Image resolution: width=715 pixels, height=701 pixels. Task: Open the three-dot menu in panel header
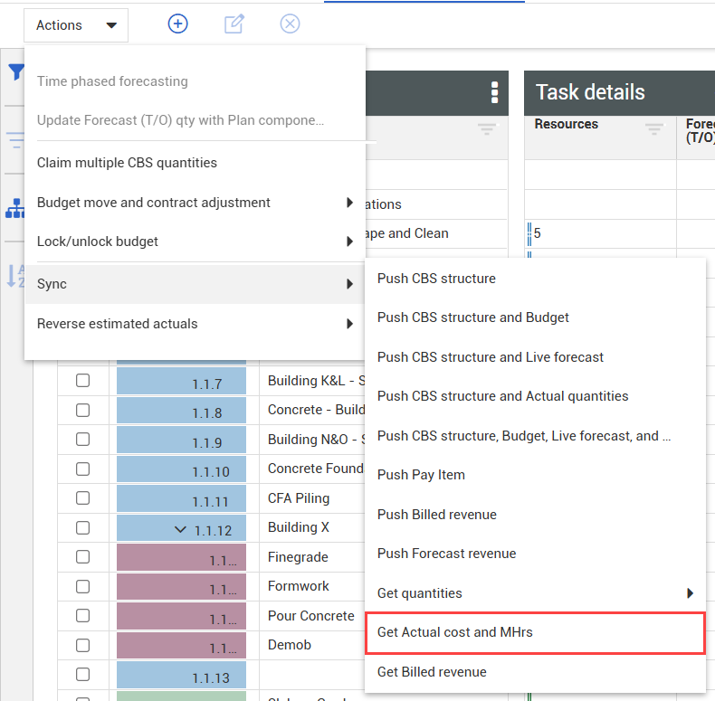point(494,92)
